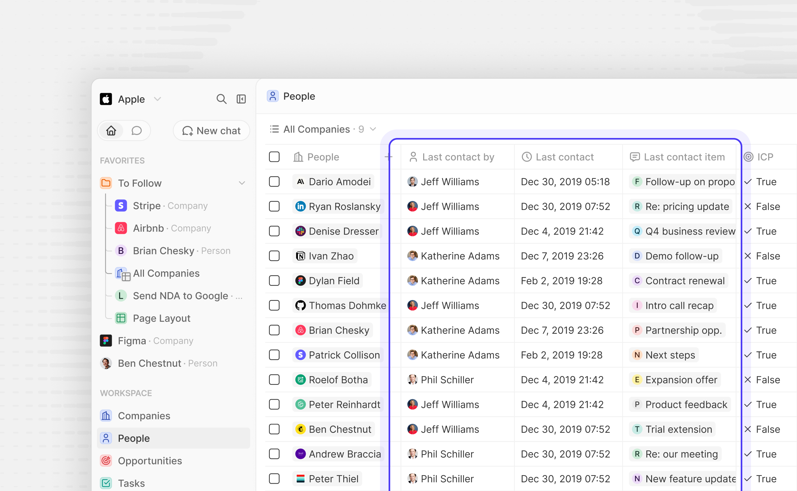Click Dec 4, 2019 21:42 in Denise Dresser row

pos(562,231)
